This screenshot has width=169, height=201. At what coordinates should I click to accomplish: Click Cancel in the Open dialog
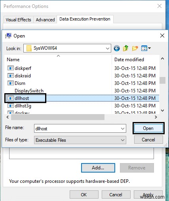coord(148,140)
